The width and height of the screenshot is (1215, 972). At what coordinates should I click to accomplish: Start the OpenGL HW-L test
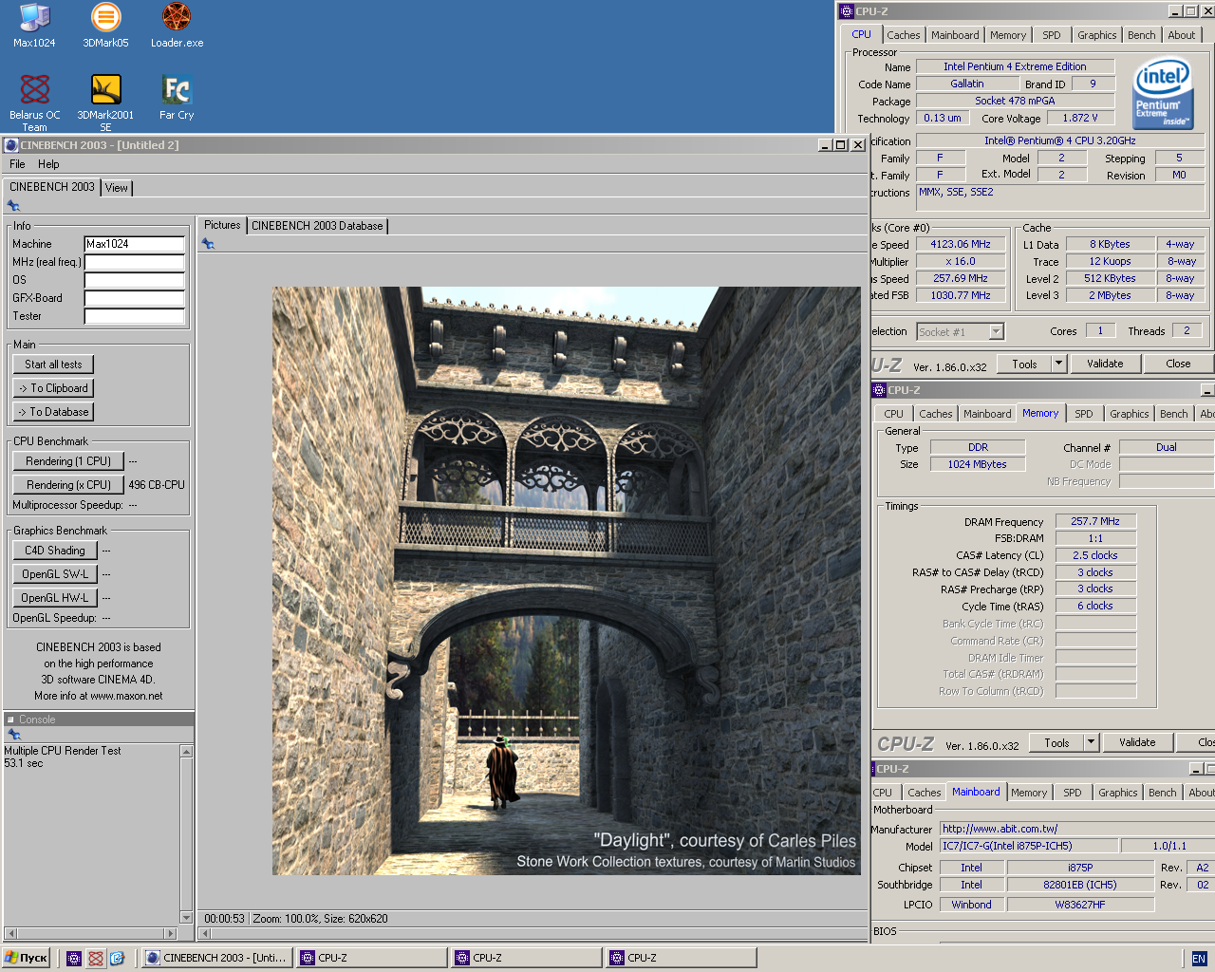[x=55, y=598]
